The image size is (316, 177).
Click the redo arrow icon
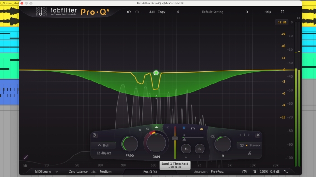(137, 12)
